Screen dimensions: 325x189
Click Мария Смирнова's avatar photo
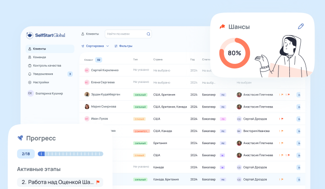(x=87, y=107)
